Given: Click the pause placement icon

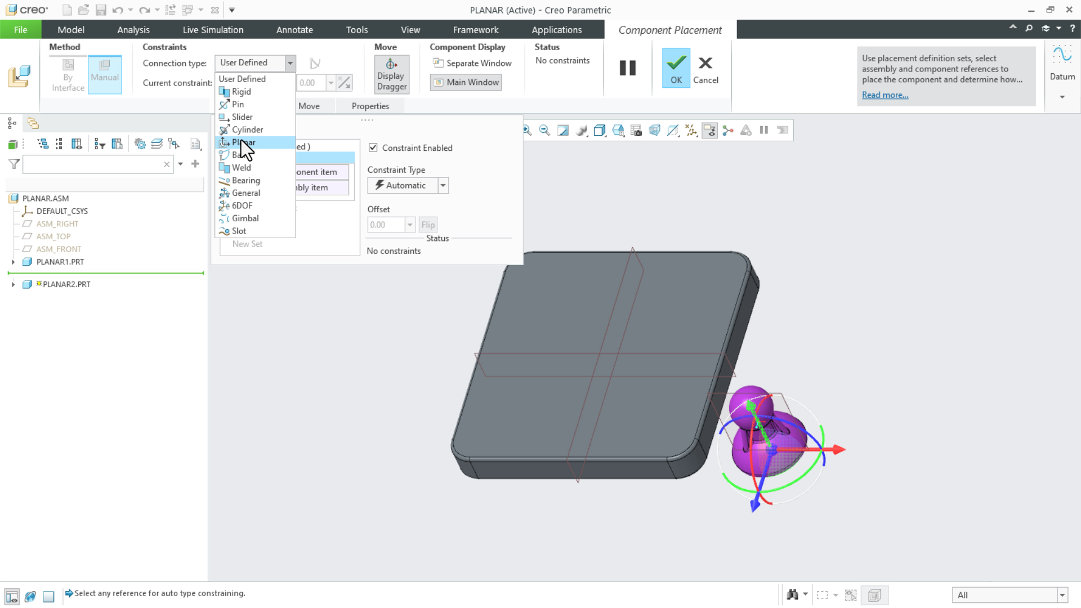Looking at the screenshot, I should pyautogui.click(x=627, y=68).
